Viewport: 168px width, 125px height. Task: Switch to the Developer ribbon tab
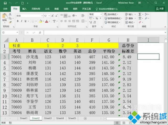point(86,9)
